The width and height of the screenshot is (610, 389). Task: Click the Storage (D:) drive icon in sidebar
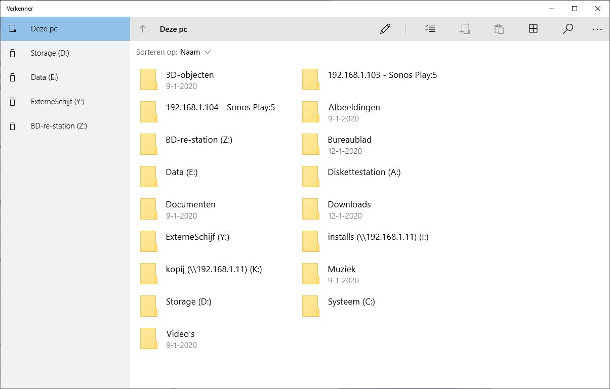(13, 53)
